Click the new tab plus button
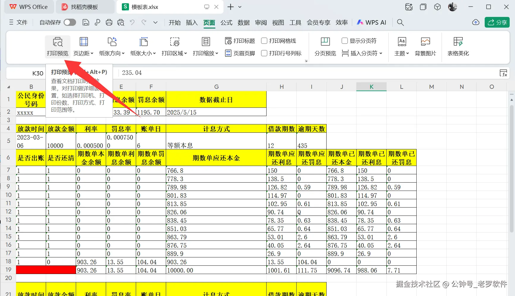This screenshot has height=296, width=515. click(231, 7)
